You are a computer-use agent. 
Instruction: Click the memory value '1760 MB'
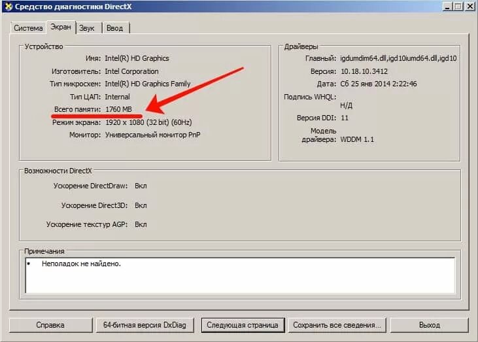pyautogui.click(x=118, y=109)
